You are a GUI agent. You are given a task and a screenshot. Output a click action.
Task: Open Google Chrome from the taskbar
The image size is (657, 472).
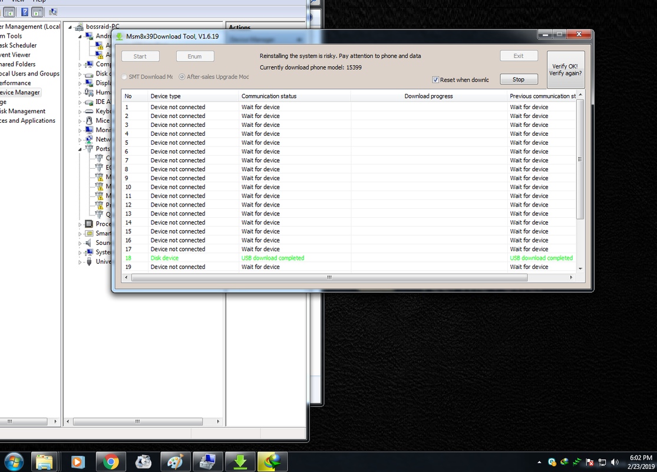111,462
